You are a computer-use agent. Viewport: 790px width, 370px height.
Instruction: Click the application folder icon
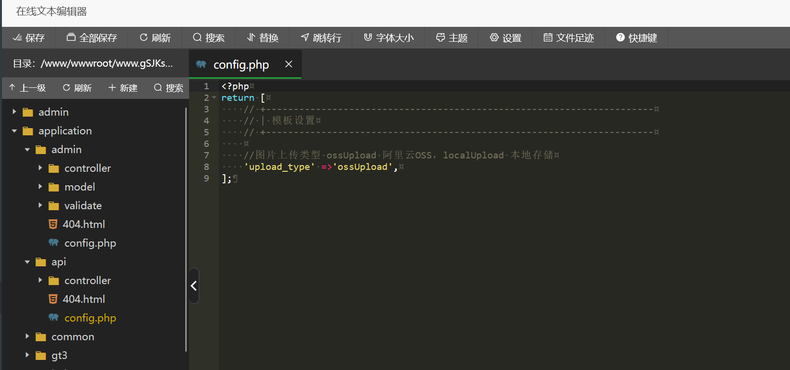click(x=28, y=131)
